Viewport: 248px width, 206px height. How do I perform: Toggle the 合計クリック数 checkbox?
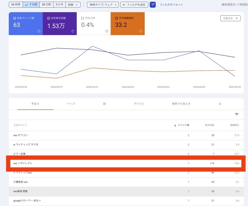click(x=14, y=18)
